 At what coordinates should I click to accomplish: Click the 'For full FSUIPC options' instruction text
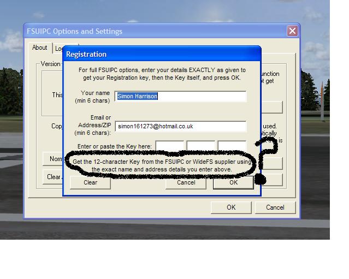[162, 74]
